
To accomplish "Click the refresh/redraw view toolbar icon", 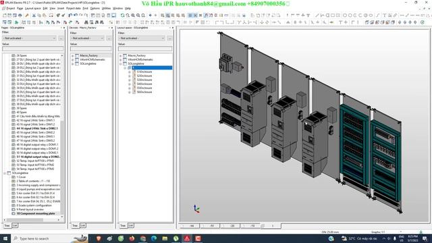I will click(x=122, y=15).
